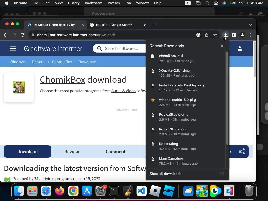Click the ChomikBox breadcrumb link

(62, 62)
